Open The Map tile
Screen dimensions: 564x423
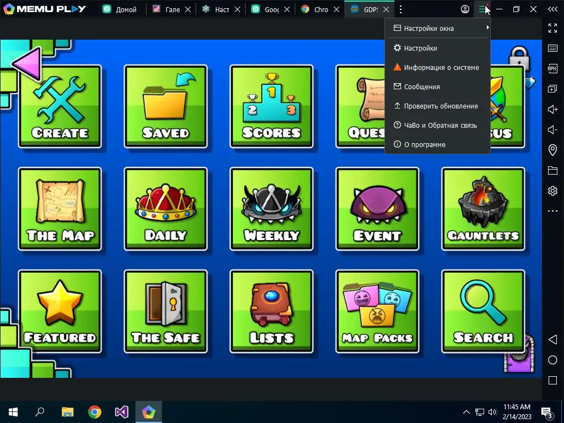pos(59,209)
